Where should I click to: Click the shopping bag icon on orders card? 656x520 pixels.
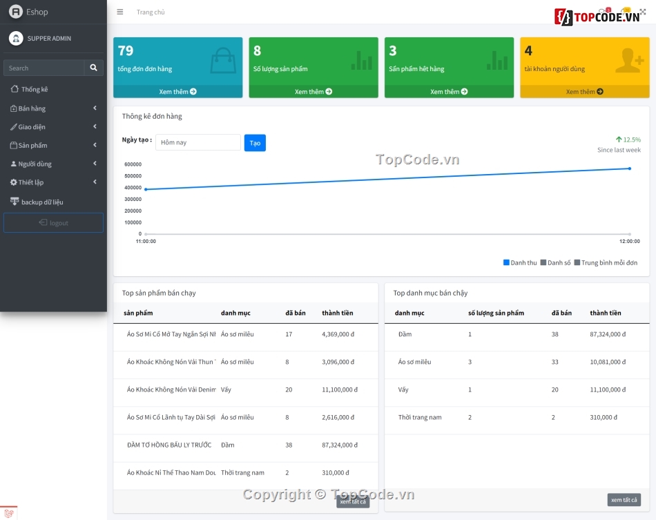pos(223,61)
